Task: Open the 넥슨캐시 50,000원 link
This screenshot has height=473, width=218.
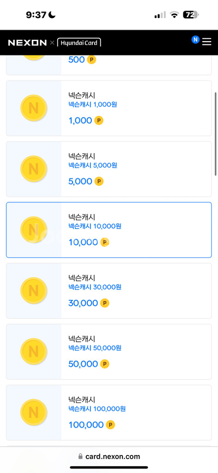Action: (95, 348)
